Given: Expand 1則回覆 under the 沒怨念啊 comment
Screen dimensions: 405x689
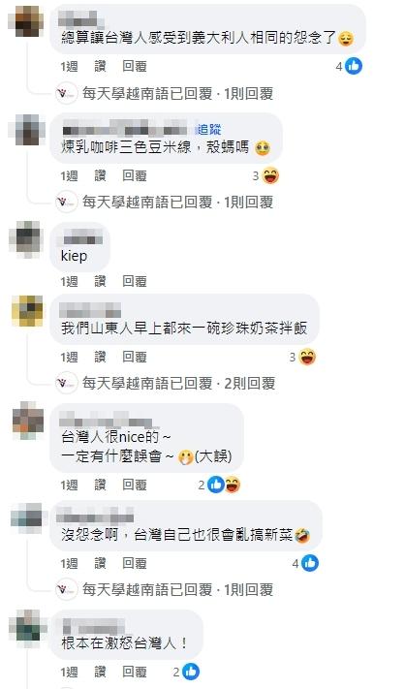Looking at the screenshot, I should click(x=249, y=590).
